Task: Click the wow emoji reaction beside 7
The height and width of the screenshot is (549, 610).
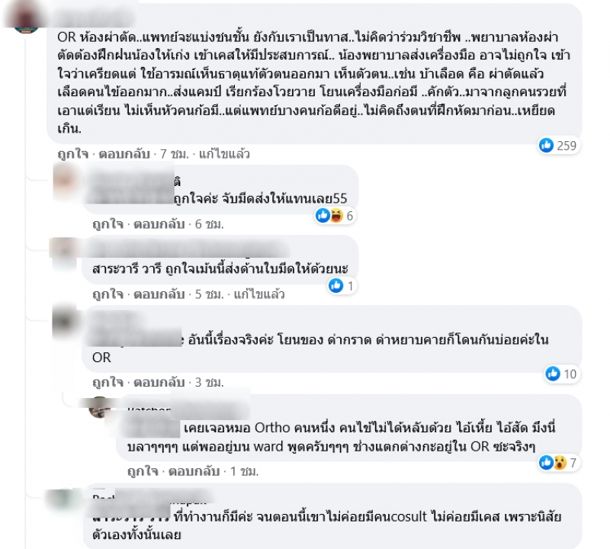Action: tap(560, 462)
